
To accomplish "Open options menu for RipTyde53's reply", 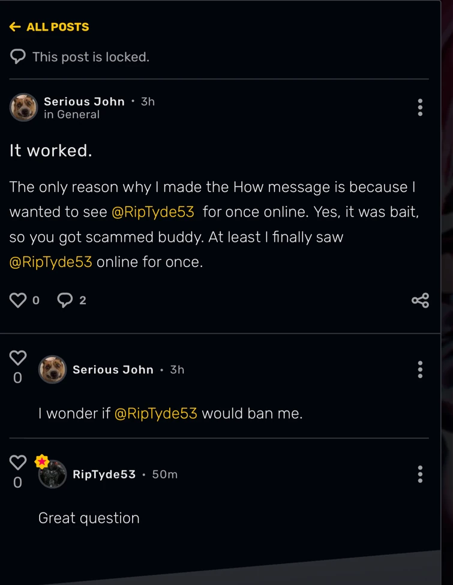I will [x=420, y=474].
